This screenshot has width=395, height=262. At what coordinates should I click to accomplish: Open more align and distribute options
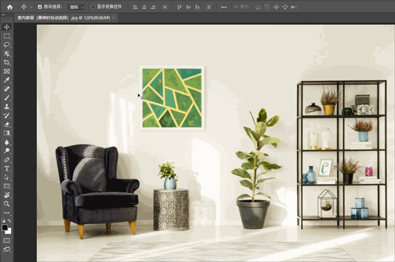click(224, 7)
